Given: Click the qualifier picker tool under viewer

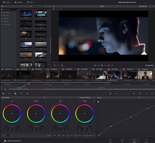Looking at the screenshot, I should 54,65.
